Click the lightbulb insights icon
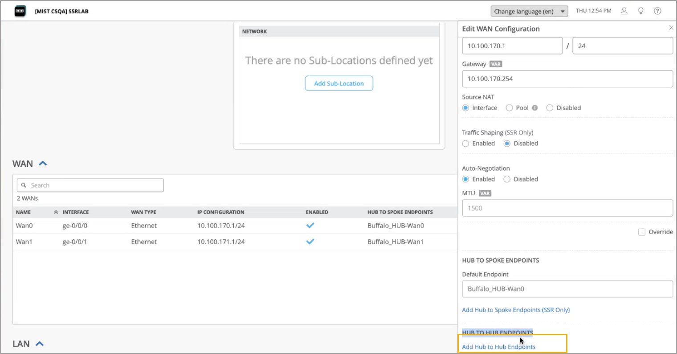This screenshot has height=354, width=677. click(641, 11)
